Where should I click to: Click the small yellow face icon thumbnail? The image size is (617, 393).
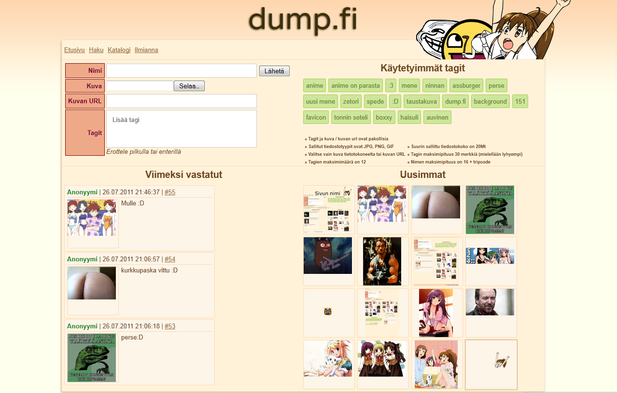(x=328, y=312)
